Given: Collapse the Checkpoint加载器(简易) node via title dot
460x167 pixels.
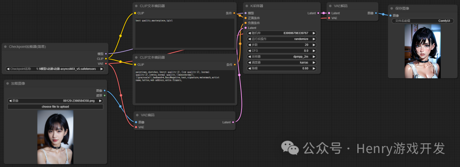Looking at the screenshot, I should (x=5, y=46).
